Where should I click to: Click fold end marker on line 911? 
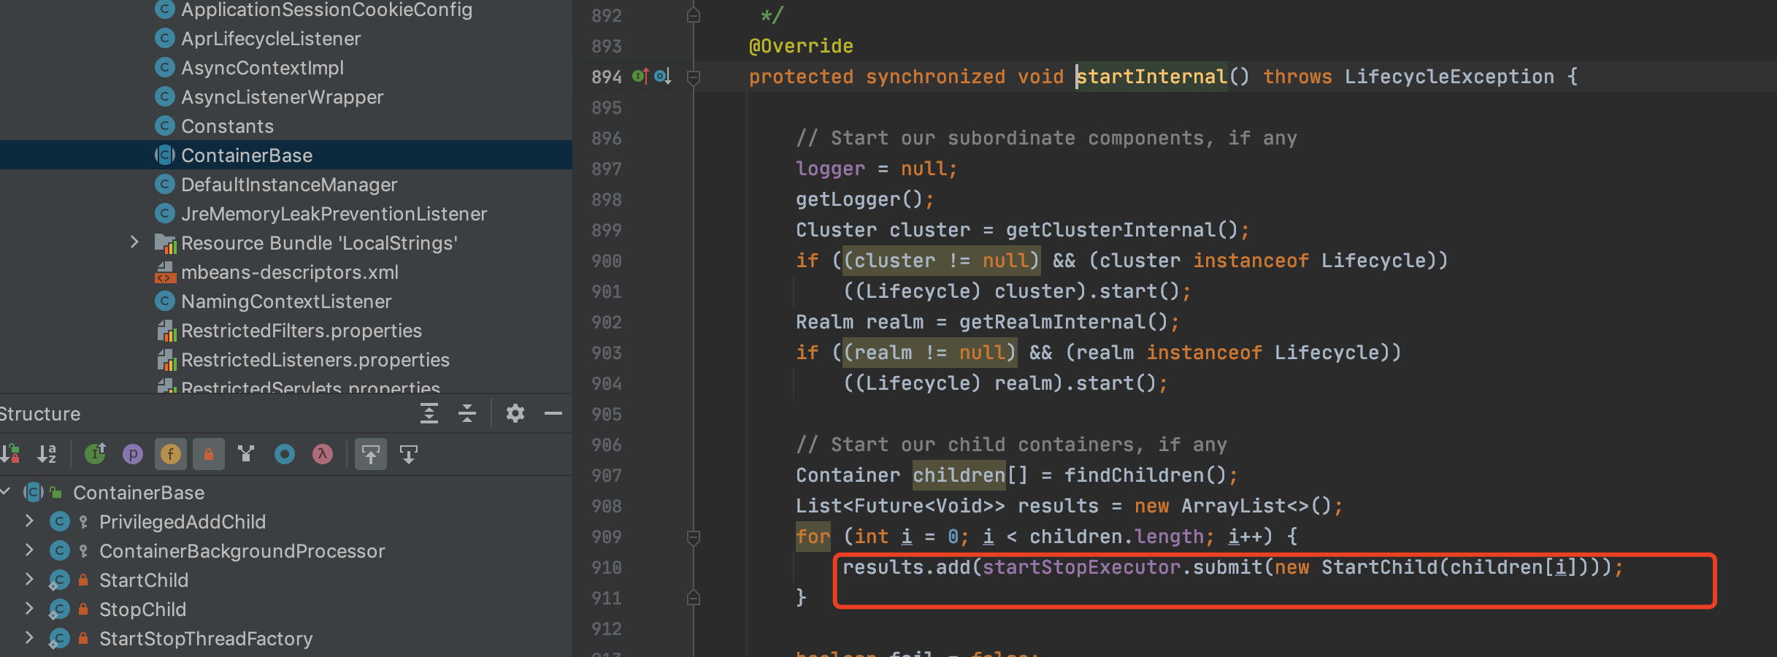point(694,598)
